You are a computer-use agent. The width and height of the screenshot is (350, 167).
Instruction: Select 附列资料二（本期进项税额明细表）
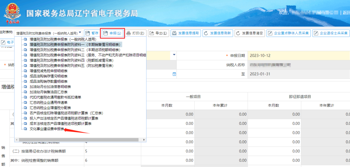(x=75, y=50)
